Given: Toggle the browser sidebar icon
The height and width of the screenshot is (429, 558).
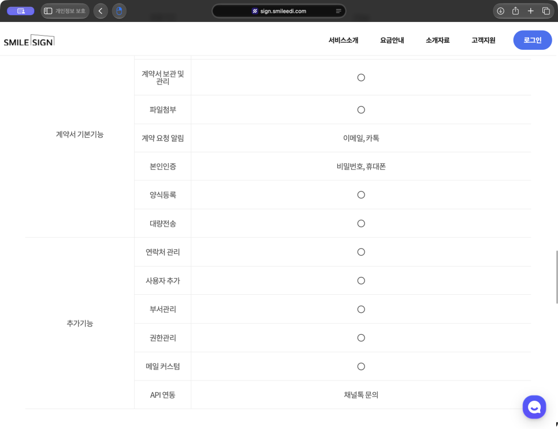Looking at the screenshot, I should click(48, 11).
